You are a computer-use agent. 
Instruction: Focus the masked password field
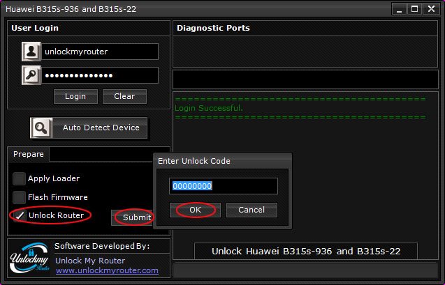[x=100, y=75]
